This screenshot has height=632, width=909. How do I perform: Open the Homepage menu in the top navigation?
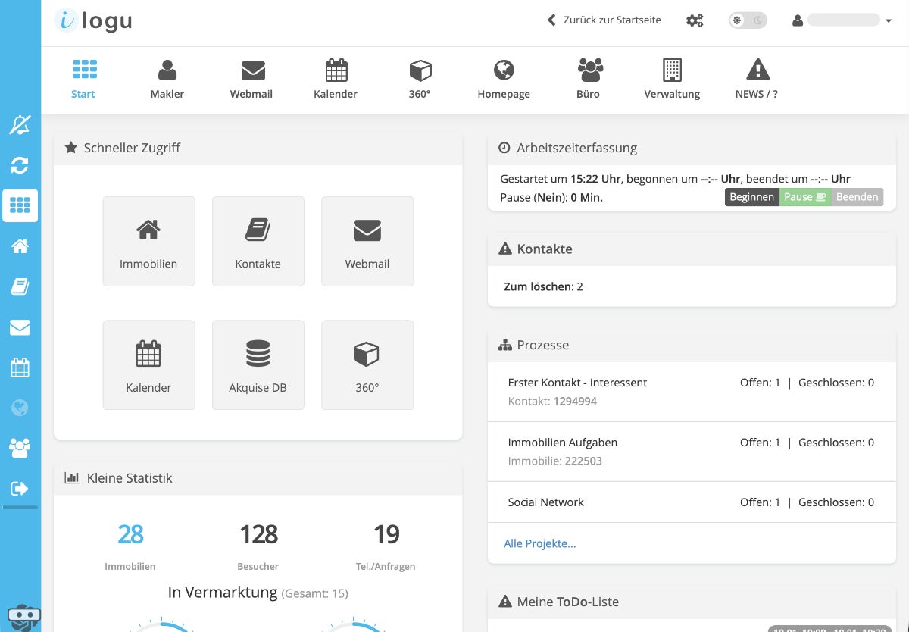504,79
